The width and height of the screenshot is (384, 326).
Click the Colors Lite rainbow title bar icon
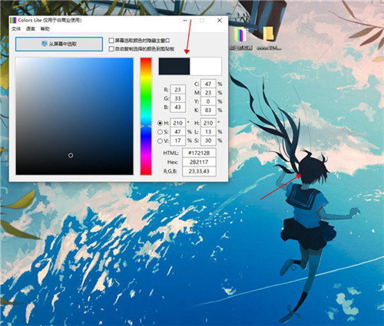[x=13, y=20]
